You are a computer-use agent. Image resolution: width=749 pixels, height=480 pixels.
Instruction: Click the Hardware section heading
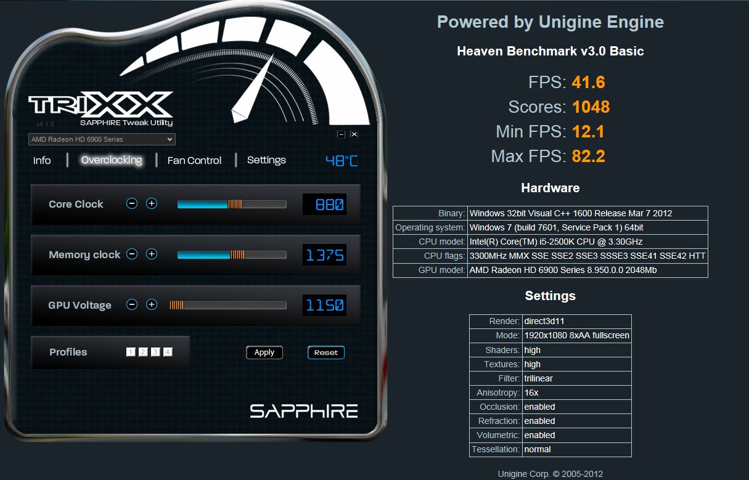click(x=550, y=188)
